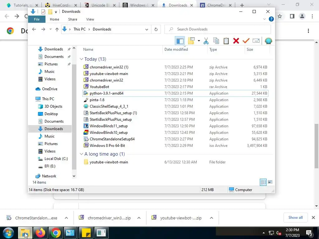
Task: Switch to Details view button
Action: click(263, 182)
